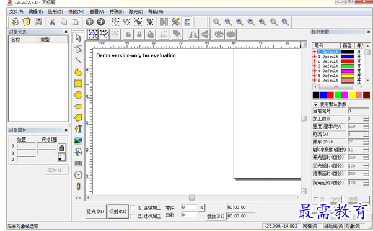
Task: Click the Cut scissors icon
Action: (52, 22)
